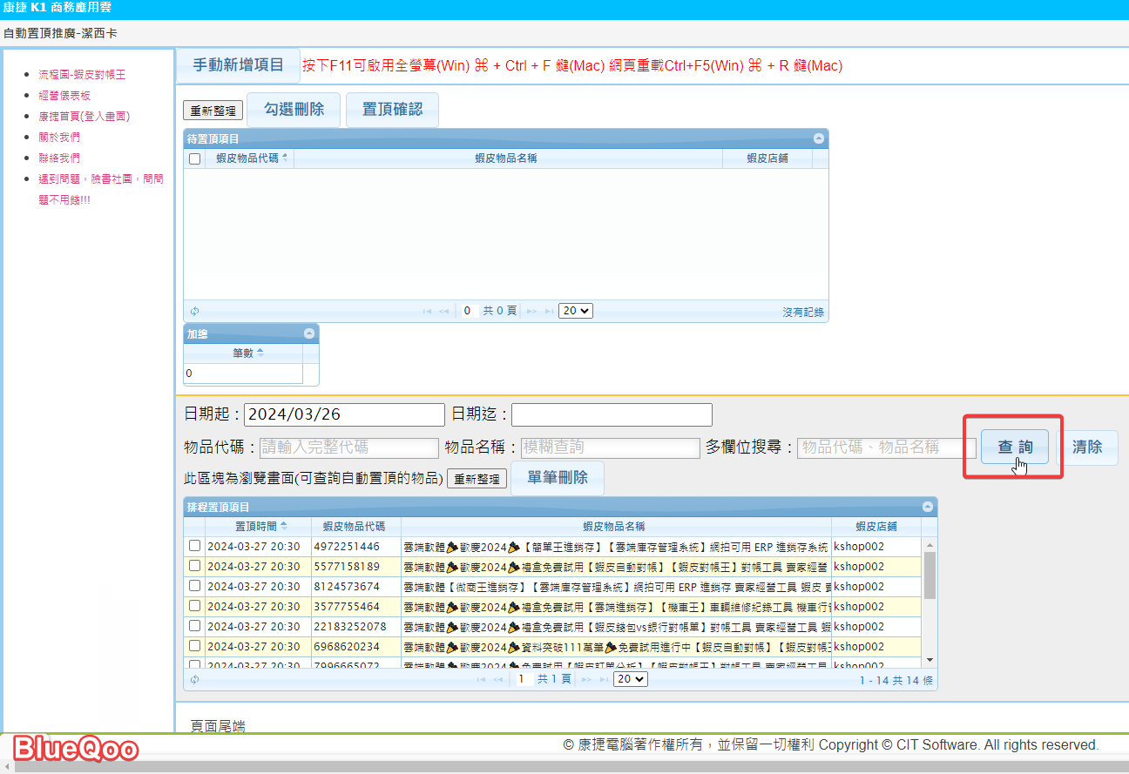
Task: Check the select-all box in 待置頂項目 header
Action: coord(195,158)
